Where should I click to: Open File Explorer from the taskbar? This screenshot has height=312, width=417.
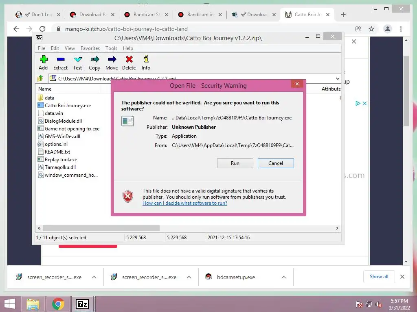coord(33,304)
